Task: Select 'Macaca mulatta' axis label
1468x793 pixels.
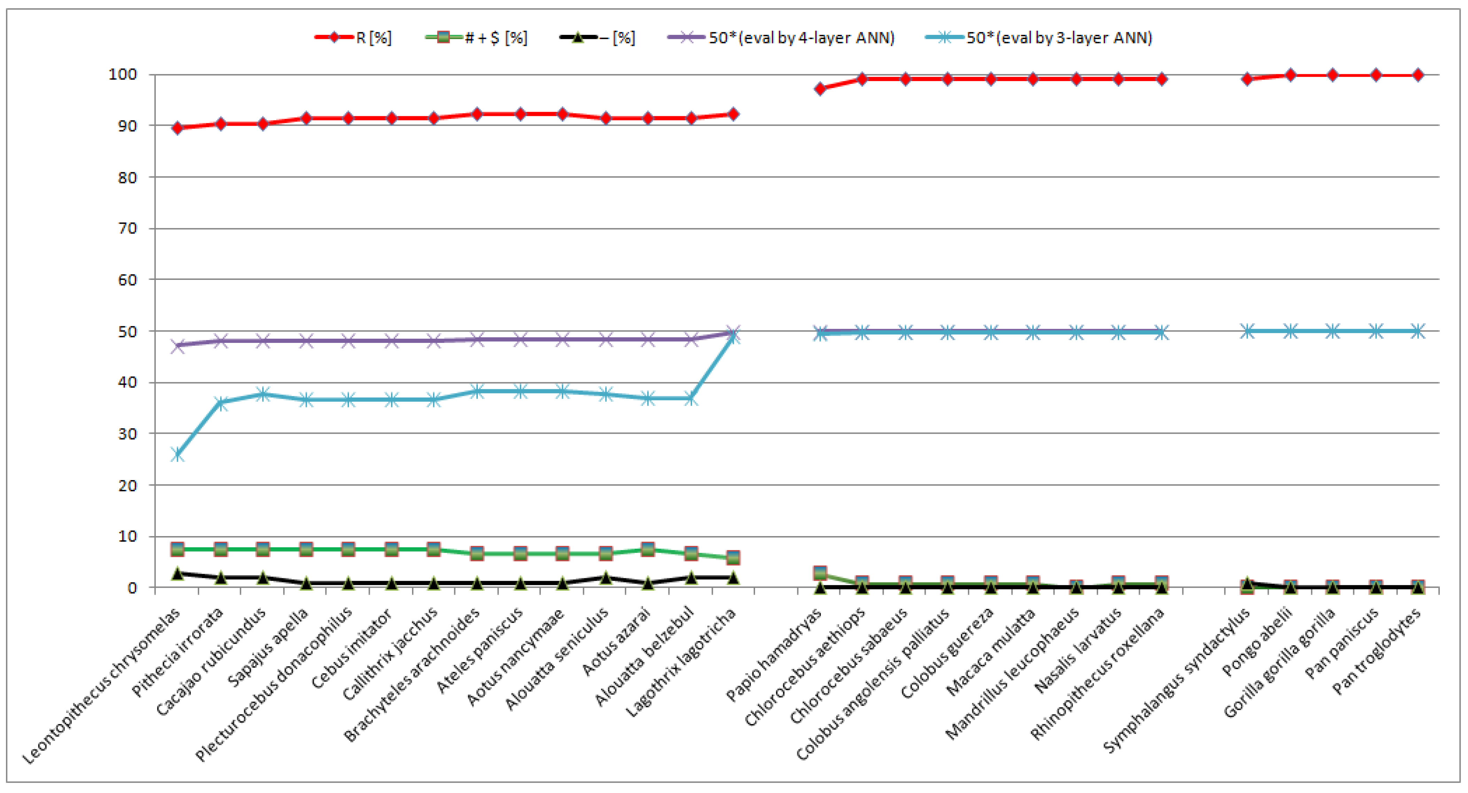Action: tap(991, 651)
